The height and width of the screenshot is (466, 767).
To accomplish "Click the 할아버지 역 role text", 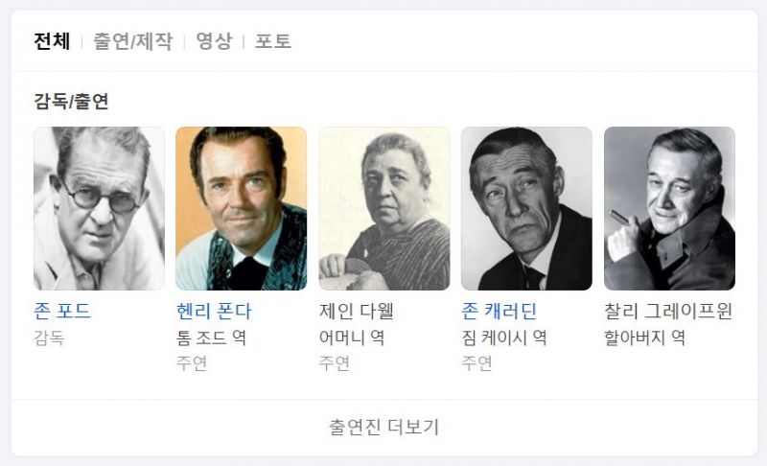I will (x=644, y=338).
